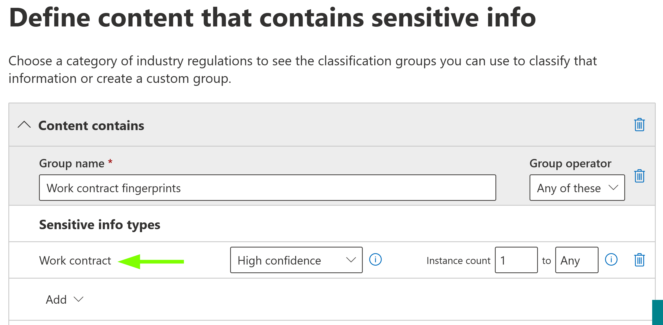Open the High confidence dropdown
This screenshot has height=325, width=663.
click(x=296, y=260)
